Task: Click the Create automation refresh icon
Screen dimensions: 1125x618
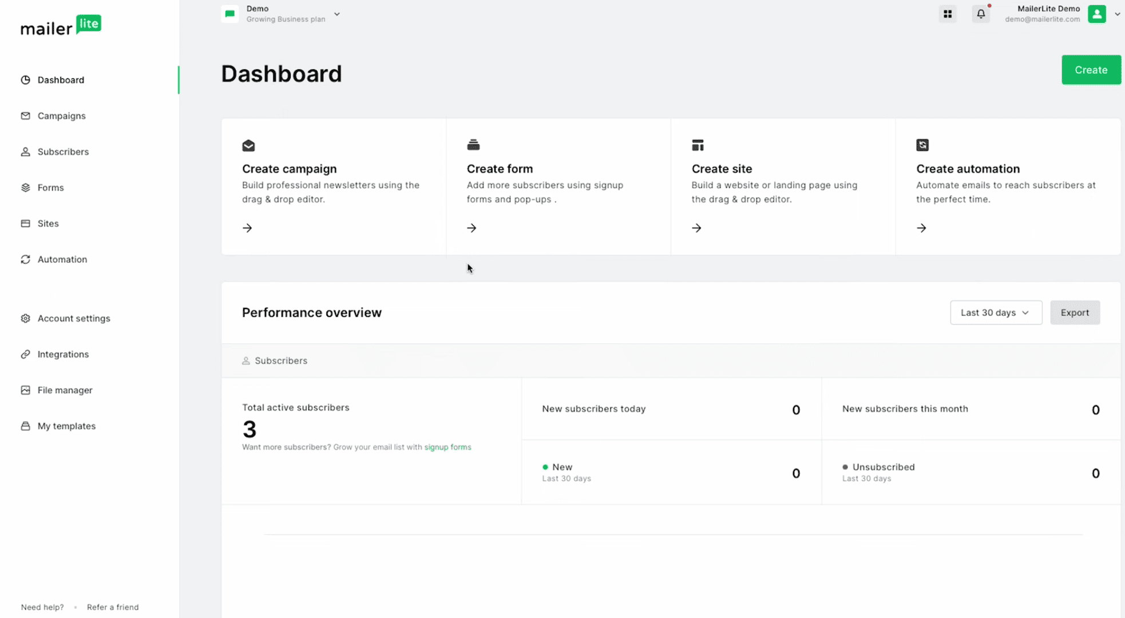Action: 922,145
